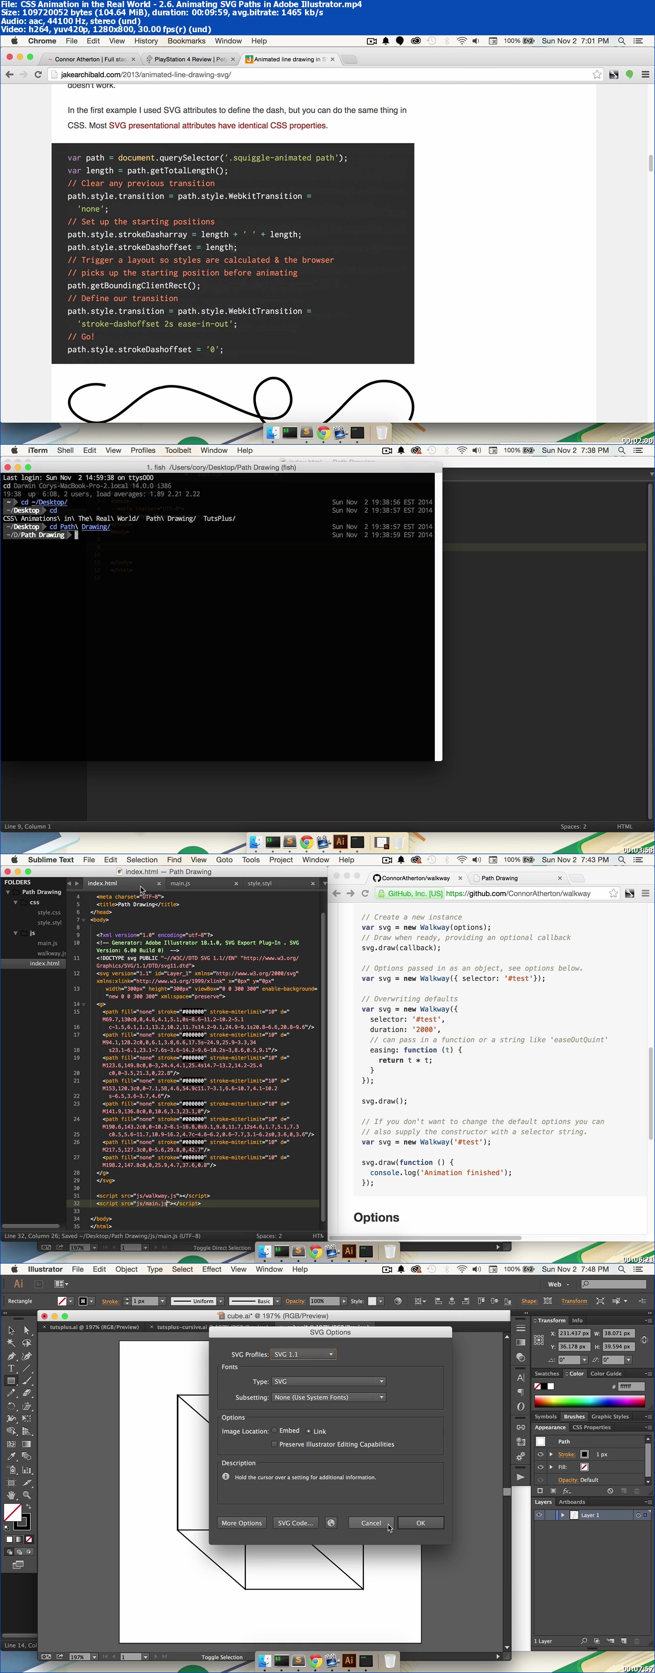Click the recolor artwork wheel icon in control bar
This screenshot has height=1673, width=655.
point(398,1301)
